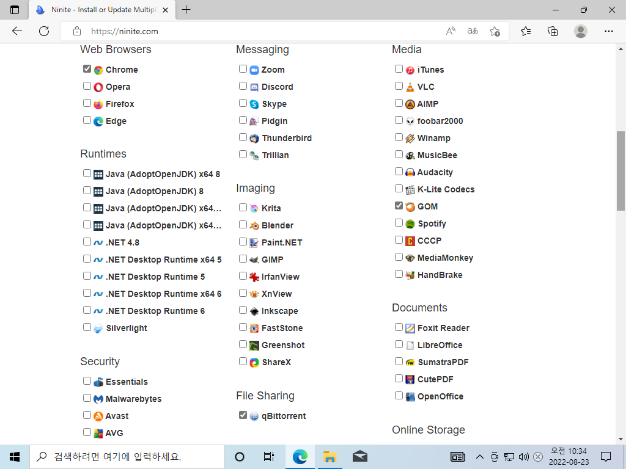The image size is (626, 469).
Task: Show hidden system tray icons chevron
Action: click(480, 457)
